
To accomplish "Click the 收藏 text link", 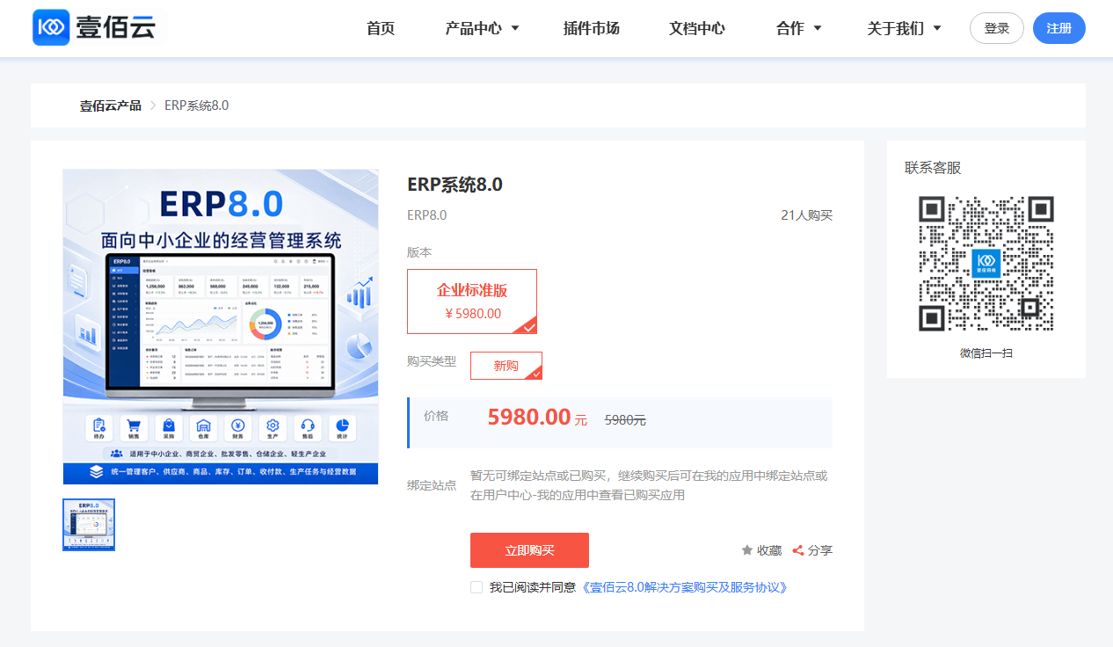I will click(769, 550).
